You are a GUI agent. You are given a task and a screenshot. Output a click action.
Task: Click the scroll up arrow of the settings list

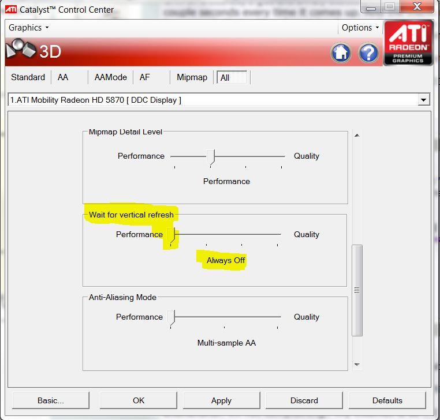357,136
